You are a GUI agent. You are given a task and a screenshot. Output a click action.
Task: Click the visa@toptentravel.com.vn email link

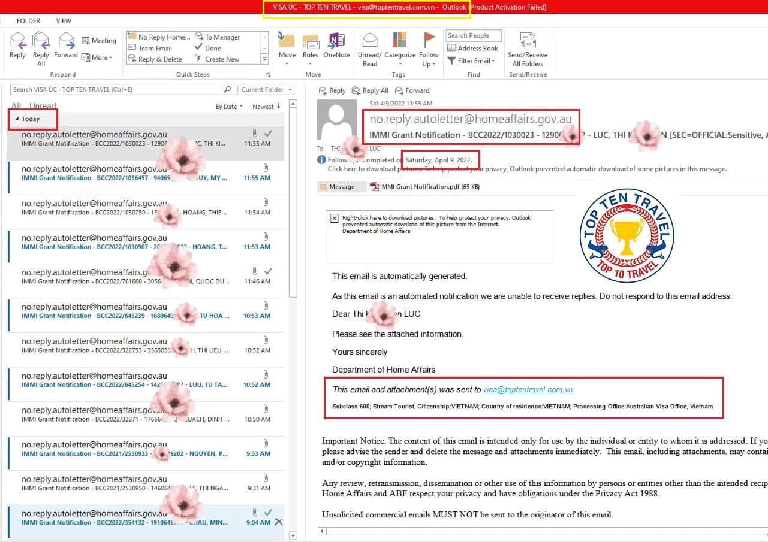528,389
